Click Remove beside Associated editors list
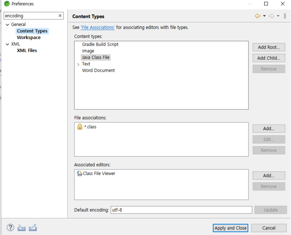The width and height of the screenshot is (291, 235). click(x=269, y=186)
